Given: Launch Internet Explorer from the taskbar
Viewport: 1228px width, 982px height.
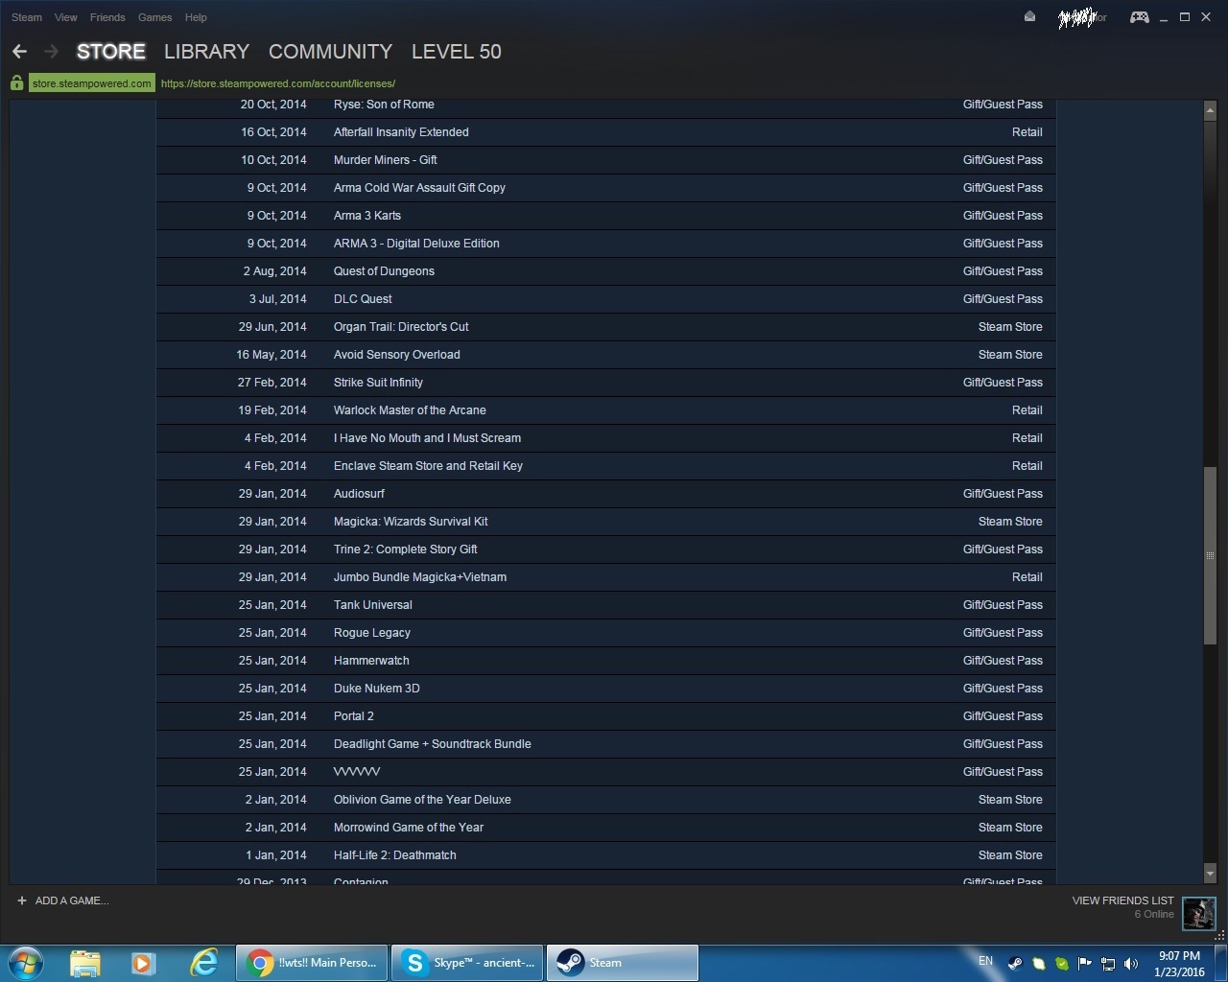Looking at the screenshot, I should [x=203, y=963].
